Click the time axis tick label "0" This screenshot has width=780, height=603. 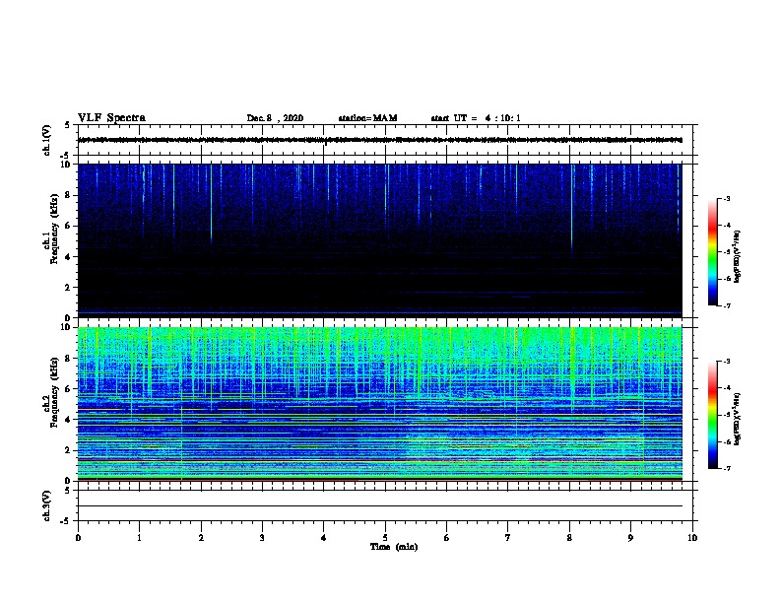78,538
